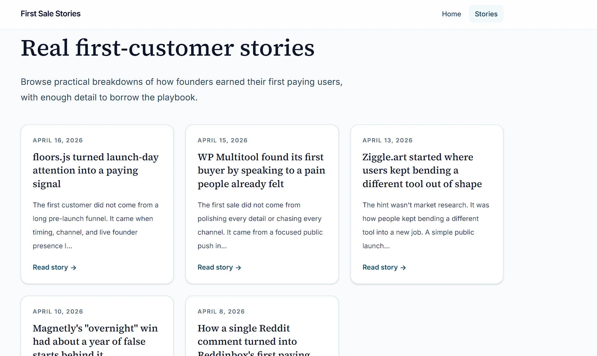Open the floors.js launch-day story title

[x=95, y=170]
